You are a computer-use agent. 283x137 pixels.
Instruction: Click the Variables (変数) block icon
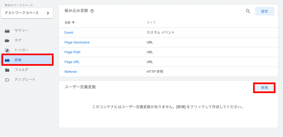7,60
